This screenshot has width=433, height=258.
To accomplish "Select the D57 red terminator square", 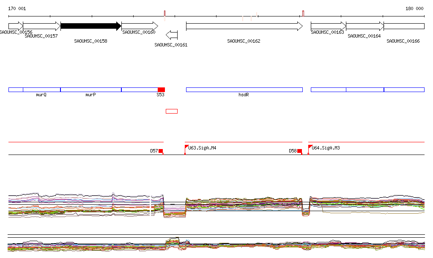I will coord(161,151).
